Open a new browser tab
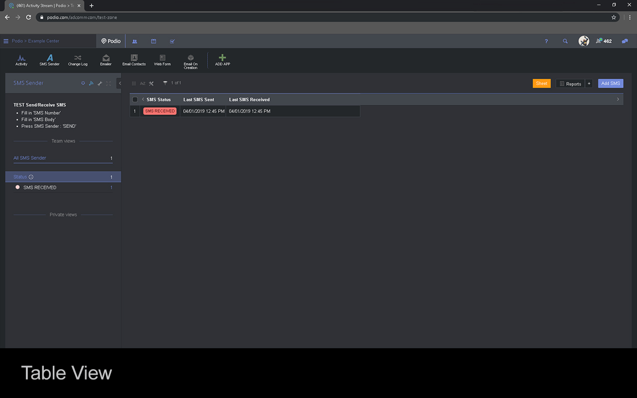637x398 pixels. click(92, 5)
